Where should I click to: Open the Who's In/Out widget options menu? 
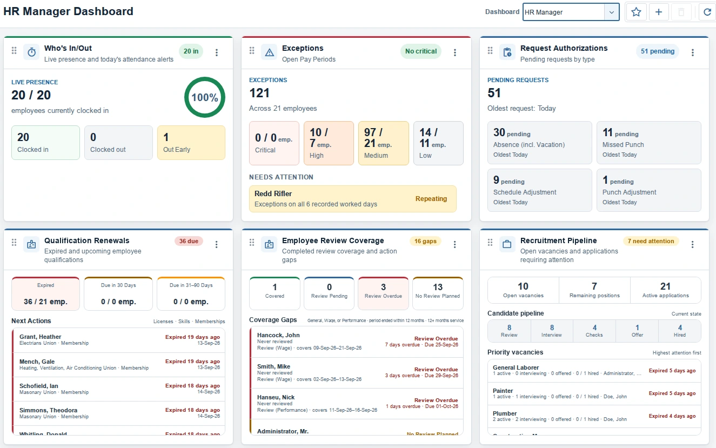tap(217, 52)
